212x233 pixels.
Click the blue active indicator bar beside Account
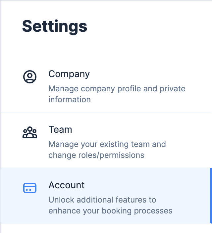tap(211, 196)
